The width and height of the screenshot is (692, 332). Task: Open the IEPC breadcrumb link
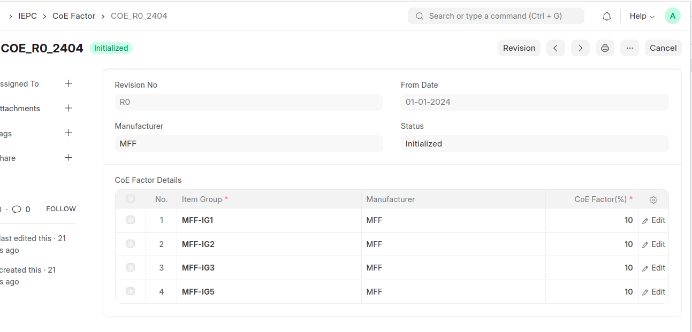click(x=27, y=16)
